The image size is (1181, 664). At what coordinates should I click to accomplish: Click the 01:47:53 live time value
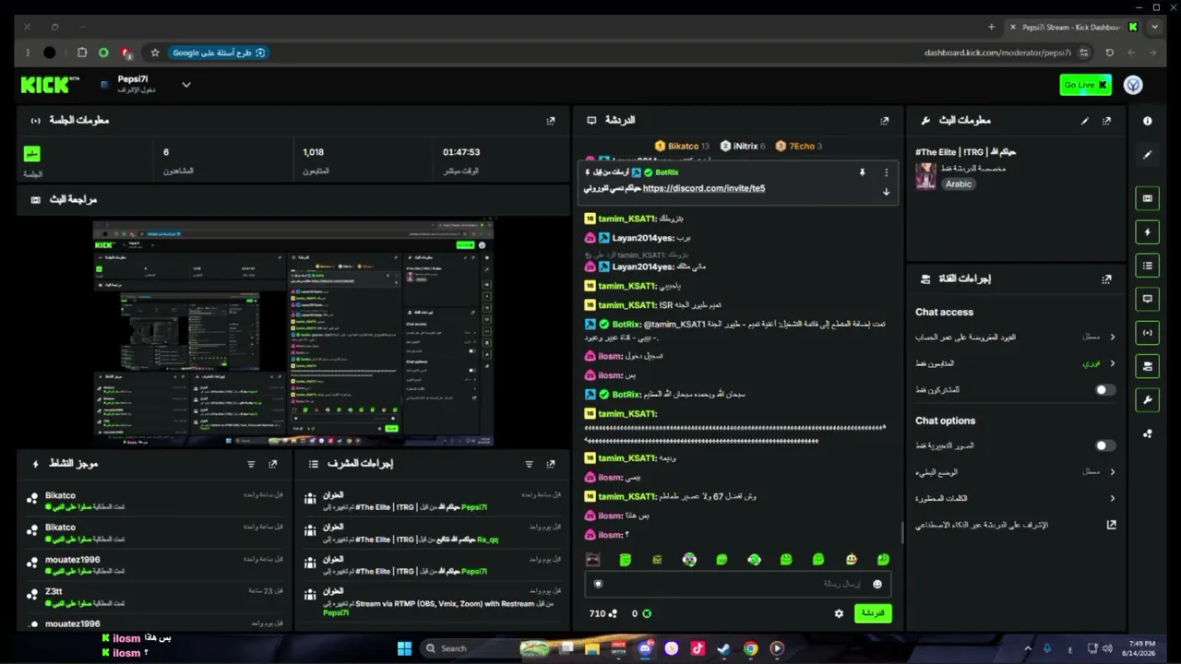461,152
